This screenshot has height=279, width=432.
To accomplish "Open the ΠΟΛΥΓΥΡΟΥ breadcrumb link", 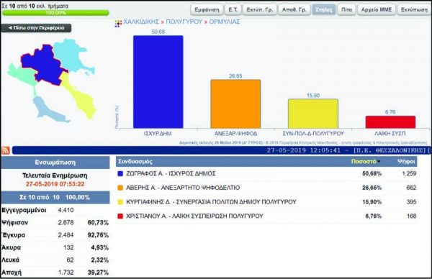I will click(184, 22).
